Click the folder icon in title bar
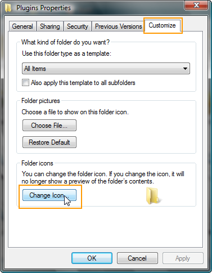Viewport: 212px width, 273px height. point(8,8)
